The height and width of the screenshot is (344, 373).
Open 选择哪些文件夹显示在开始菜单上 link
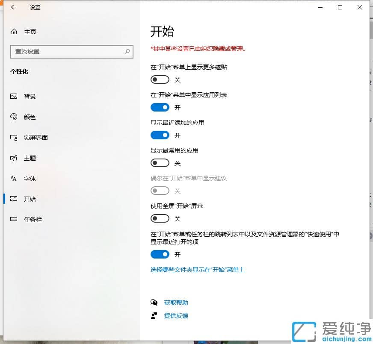[x=198, y=270]
